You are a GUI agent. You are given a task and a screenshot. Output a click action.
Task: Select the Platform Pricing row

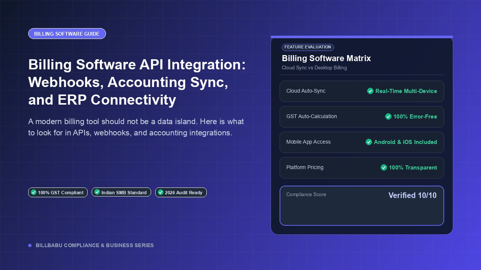pos(362,168)
